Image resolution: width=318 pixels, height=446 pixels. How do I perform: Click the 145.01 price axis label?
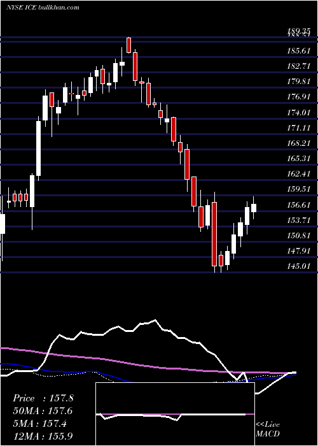pos(299,266)
